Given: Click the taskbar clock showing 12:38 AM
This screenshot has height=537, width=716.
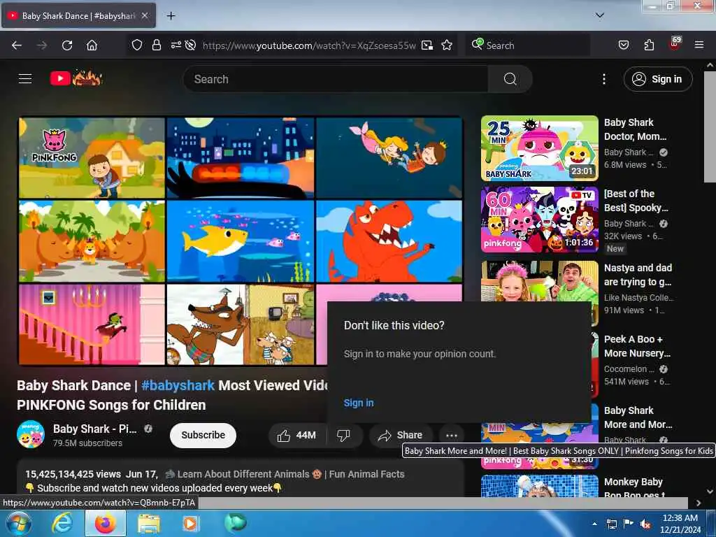Looking at the screenshot, I should pos(680,524).
